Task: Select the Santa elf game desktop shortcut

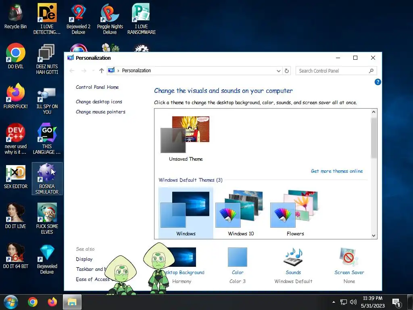Action: [x=47, y=218]
